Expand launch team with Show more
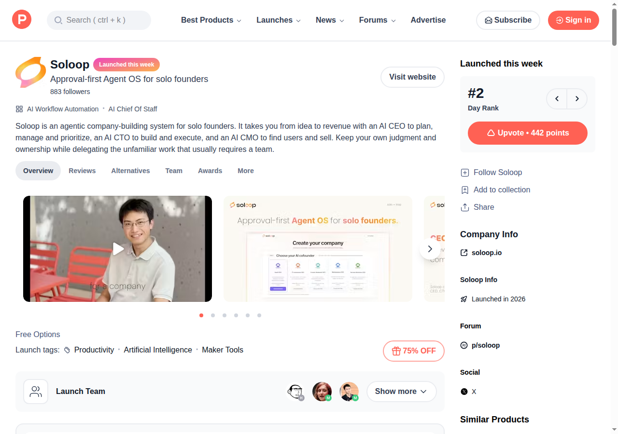Viewport: 618px width, 434px height. point(401,392)
